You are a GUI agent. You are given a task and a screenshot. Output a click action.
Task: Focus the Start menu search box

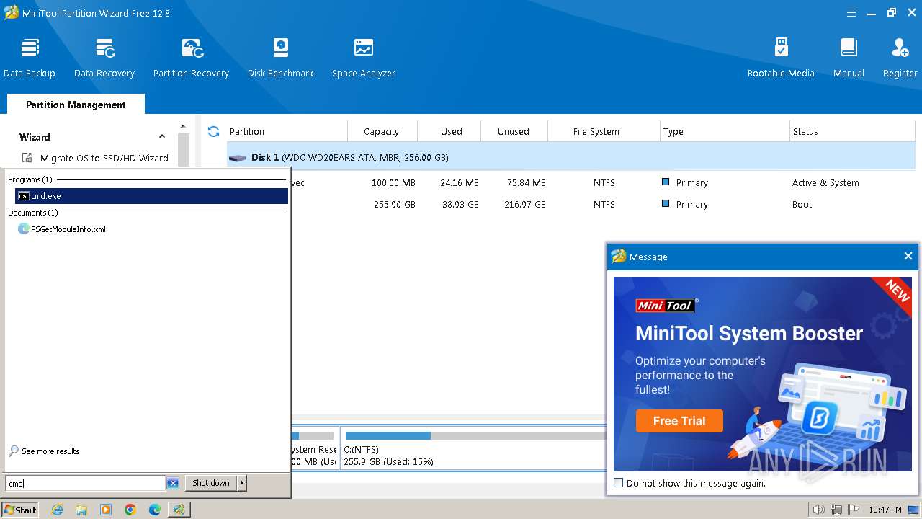point(86,483)
